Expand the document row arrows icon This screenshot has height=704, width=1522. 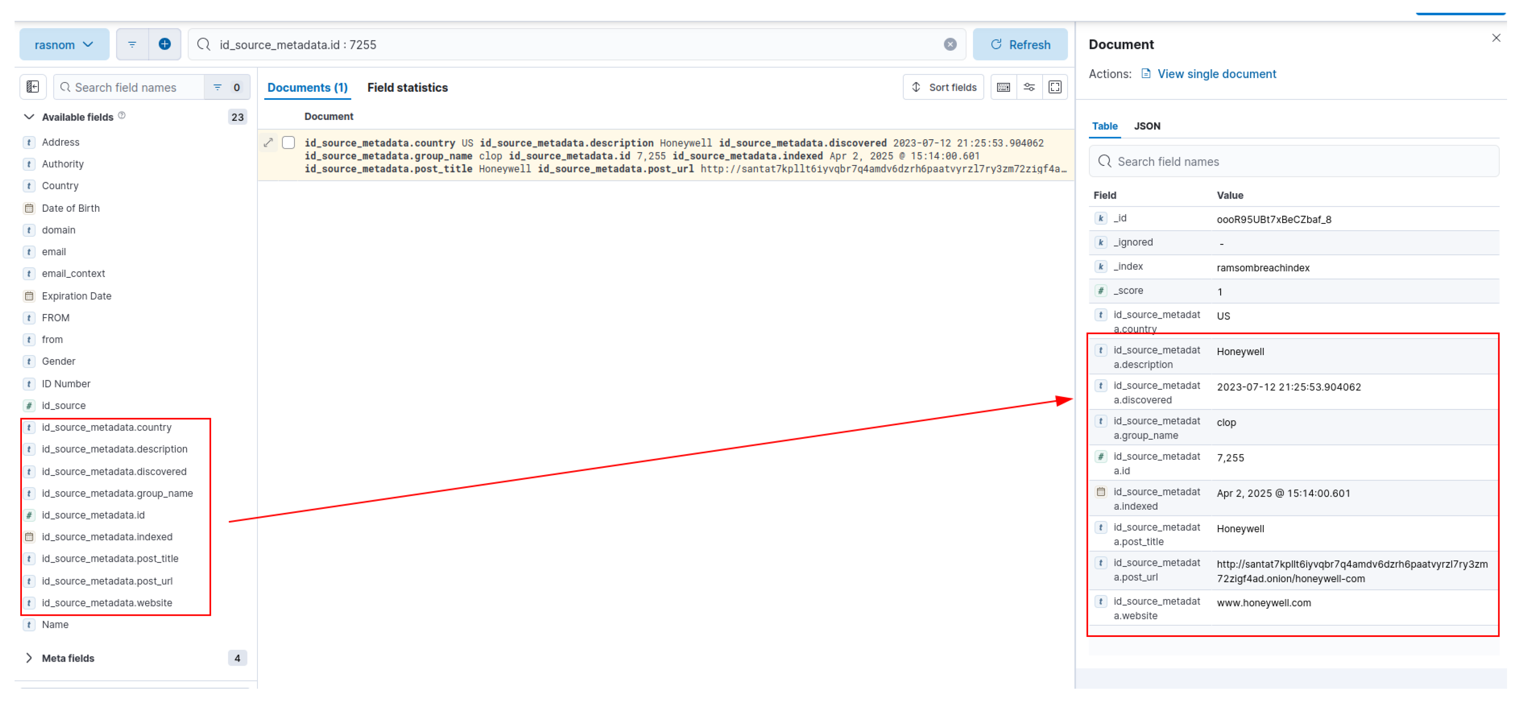pos(269,143)
